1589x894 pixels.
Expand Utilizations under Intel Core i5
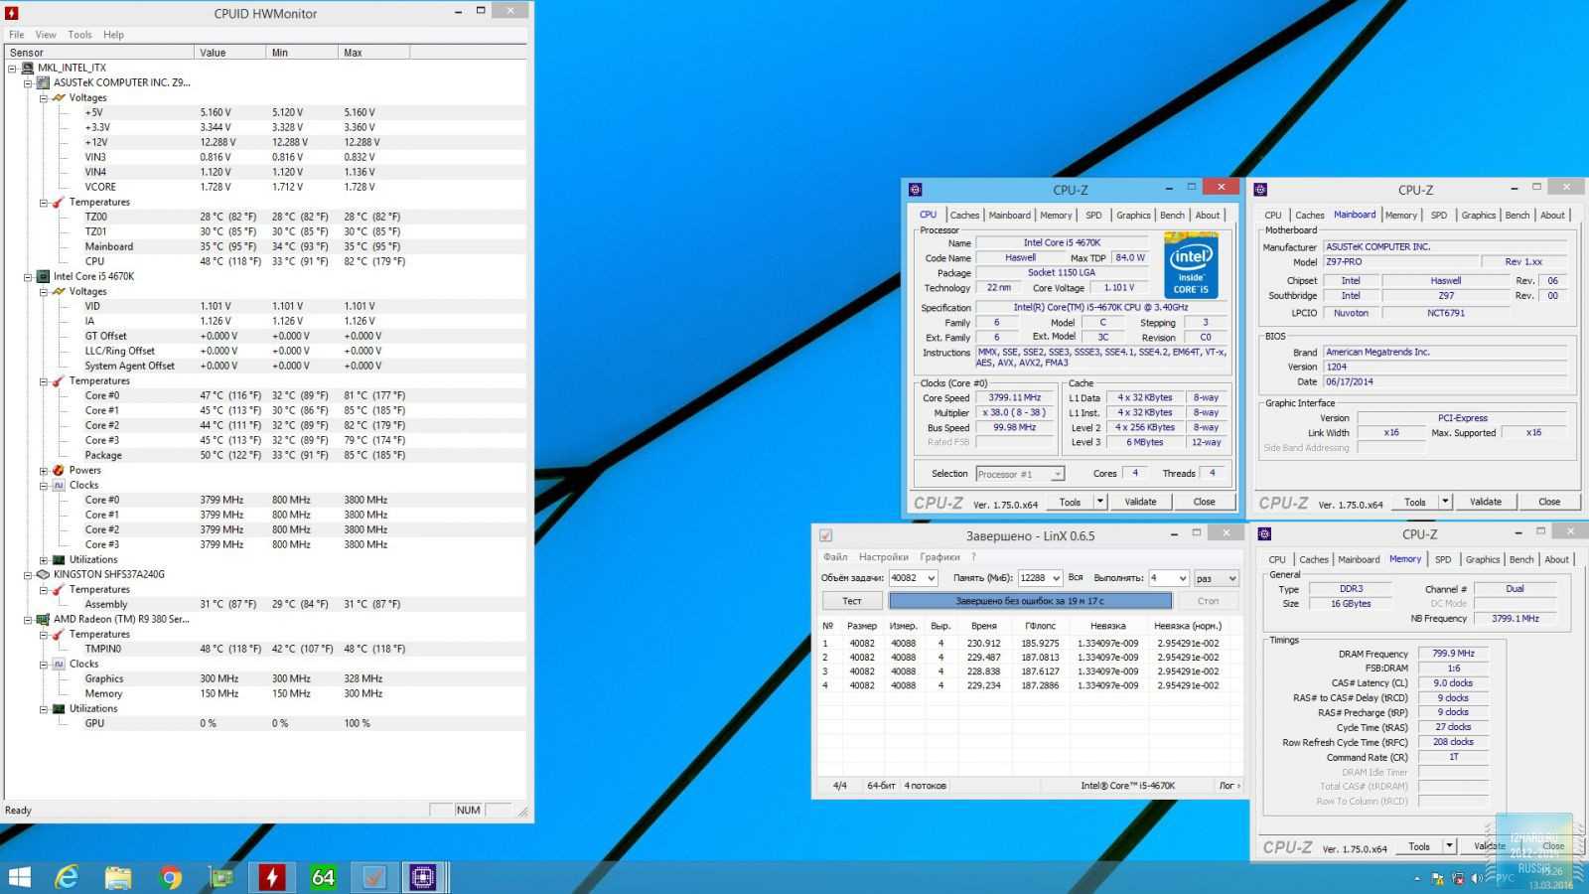[x=44, y=560]
